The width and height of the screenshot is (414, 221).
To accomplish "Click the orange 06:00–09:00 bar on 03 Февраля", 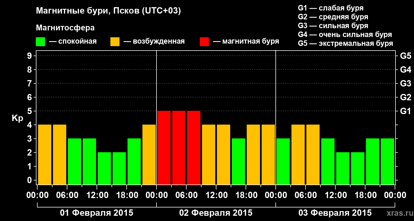I will 313,155.
